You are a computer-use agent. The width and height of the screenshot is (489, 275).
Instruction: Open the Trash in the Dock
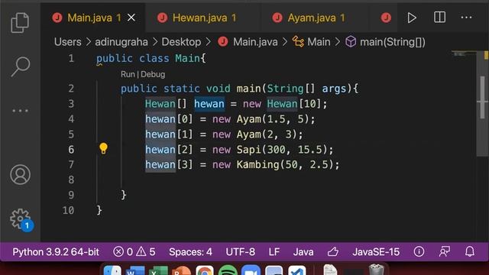376,270
